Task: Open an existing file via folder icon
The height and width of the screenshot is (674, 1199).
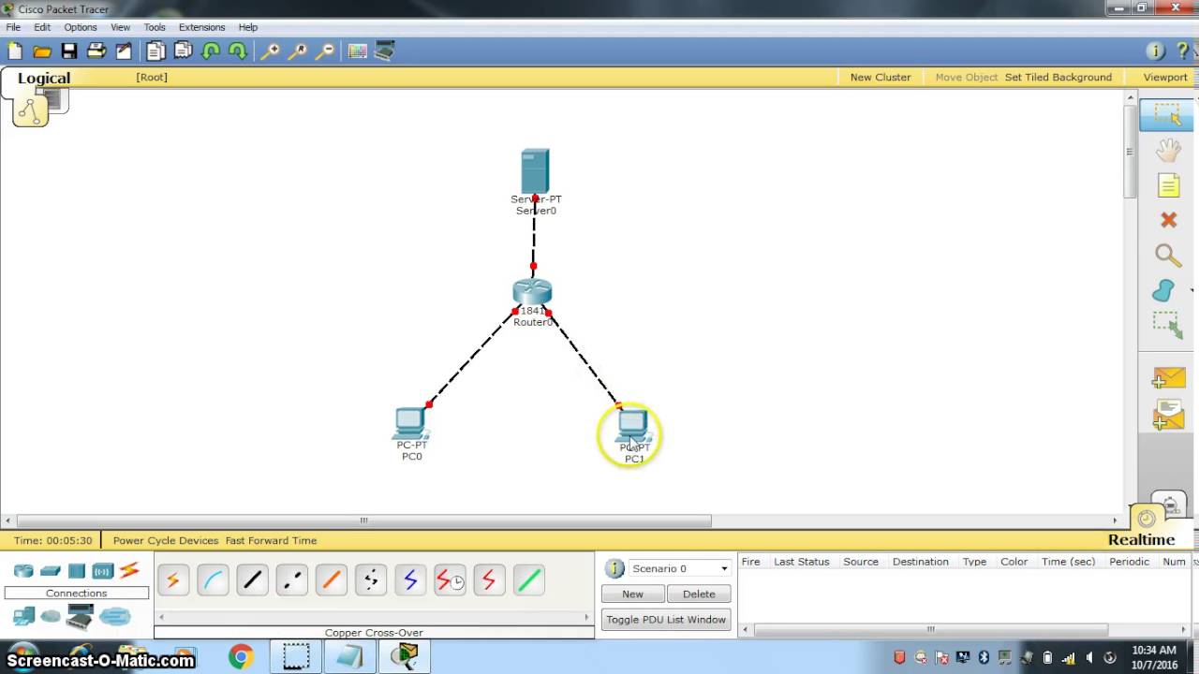Action: pos(42,51)
